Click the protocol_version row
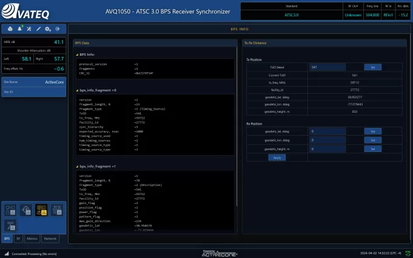Image resolution: width=413 pixels, height=258 pixels. click(109, 64)
